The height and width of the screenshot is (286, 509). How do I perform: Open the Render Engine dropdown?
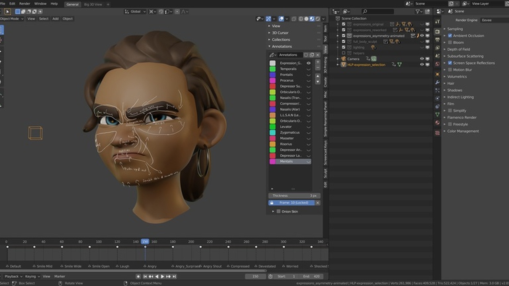click(494, 20)
